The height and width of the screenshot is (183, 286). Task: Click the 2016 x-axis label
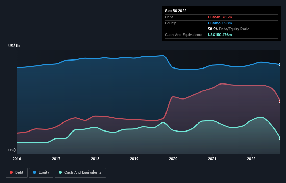click(x=17, y=159)
